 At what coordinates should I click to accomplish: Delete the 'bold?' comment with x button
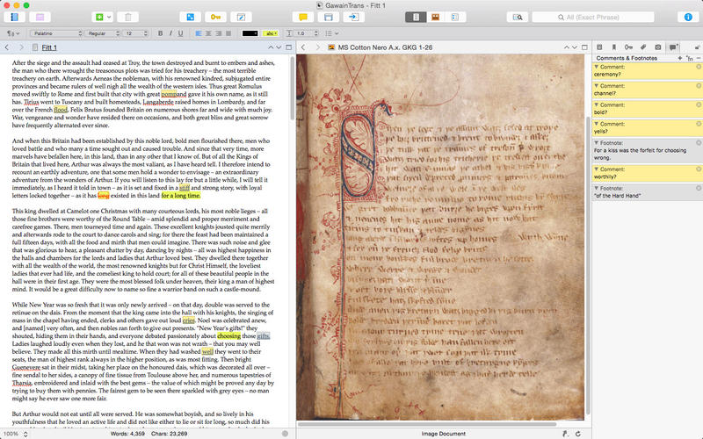[698, 104]
